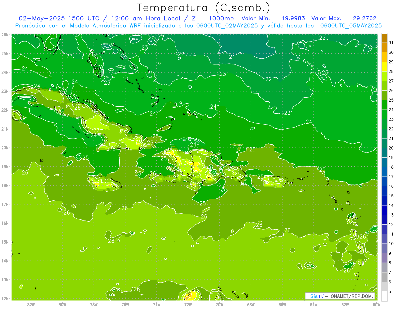The width and height of the screenshot is (400, 309).
Task: Click the '74W' longitude label
Action: 157,304
